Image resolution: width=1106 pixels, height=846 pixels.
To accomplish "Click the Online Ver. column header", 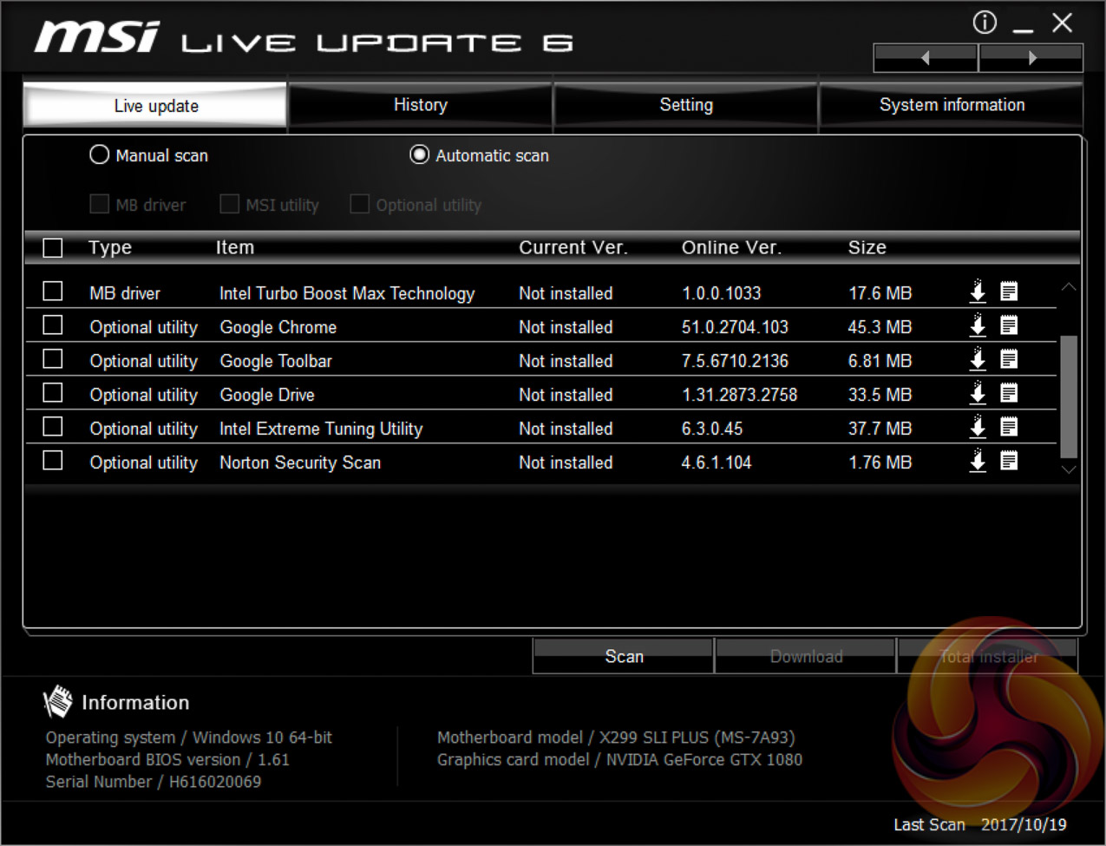I will point(731,247).
